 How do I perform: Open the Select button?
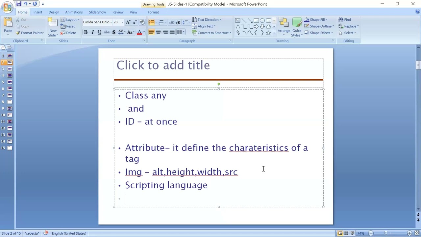pyautogui.click(x=347, y=33)
